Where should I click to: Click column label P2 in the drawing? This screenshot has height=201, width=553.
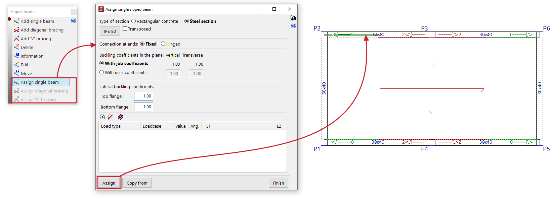click(x=317, y=28)
